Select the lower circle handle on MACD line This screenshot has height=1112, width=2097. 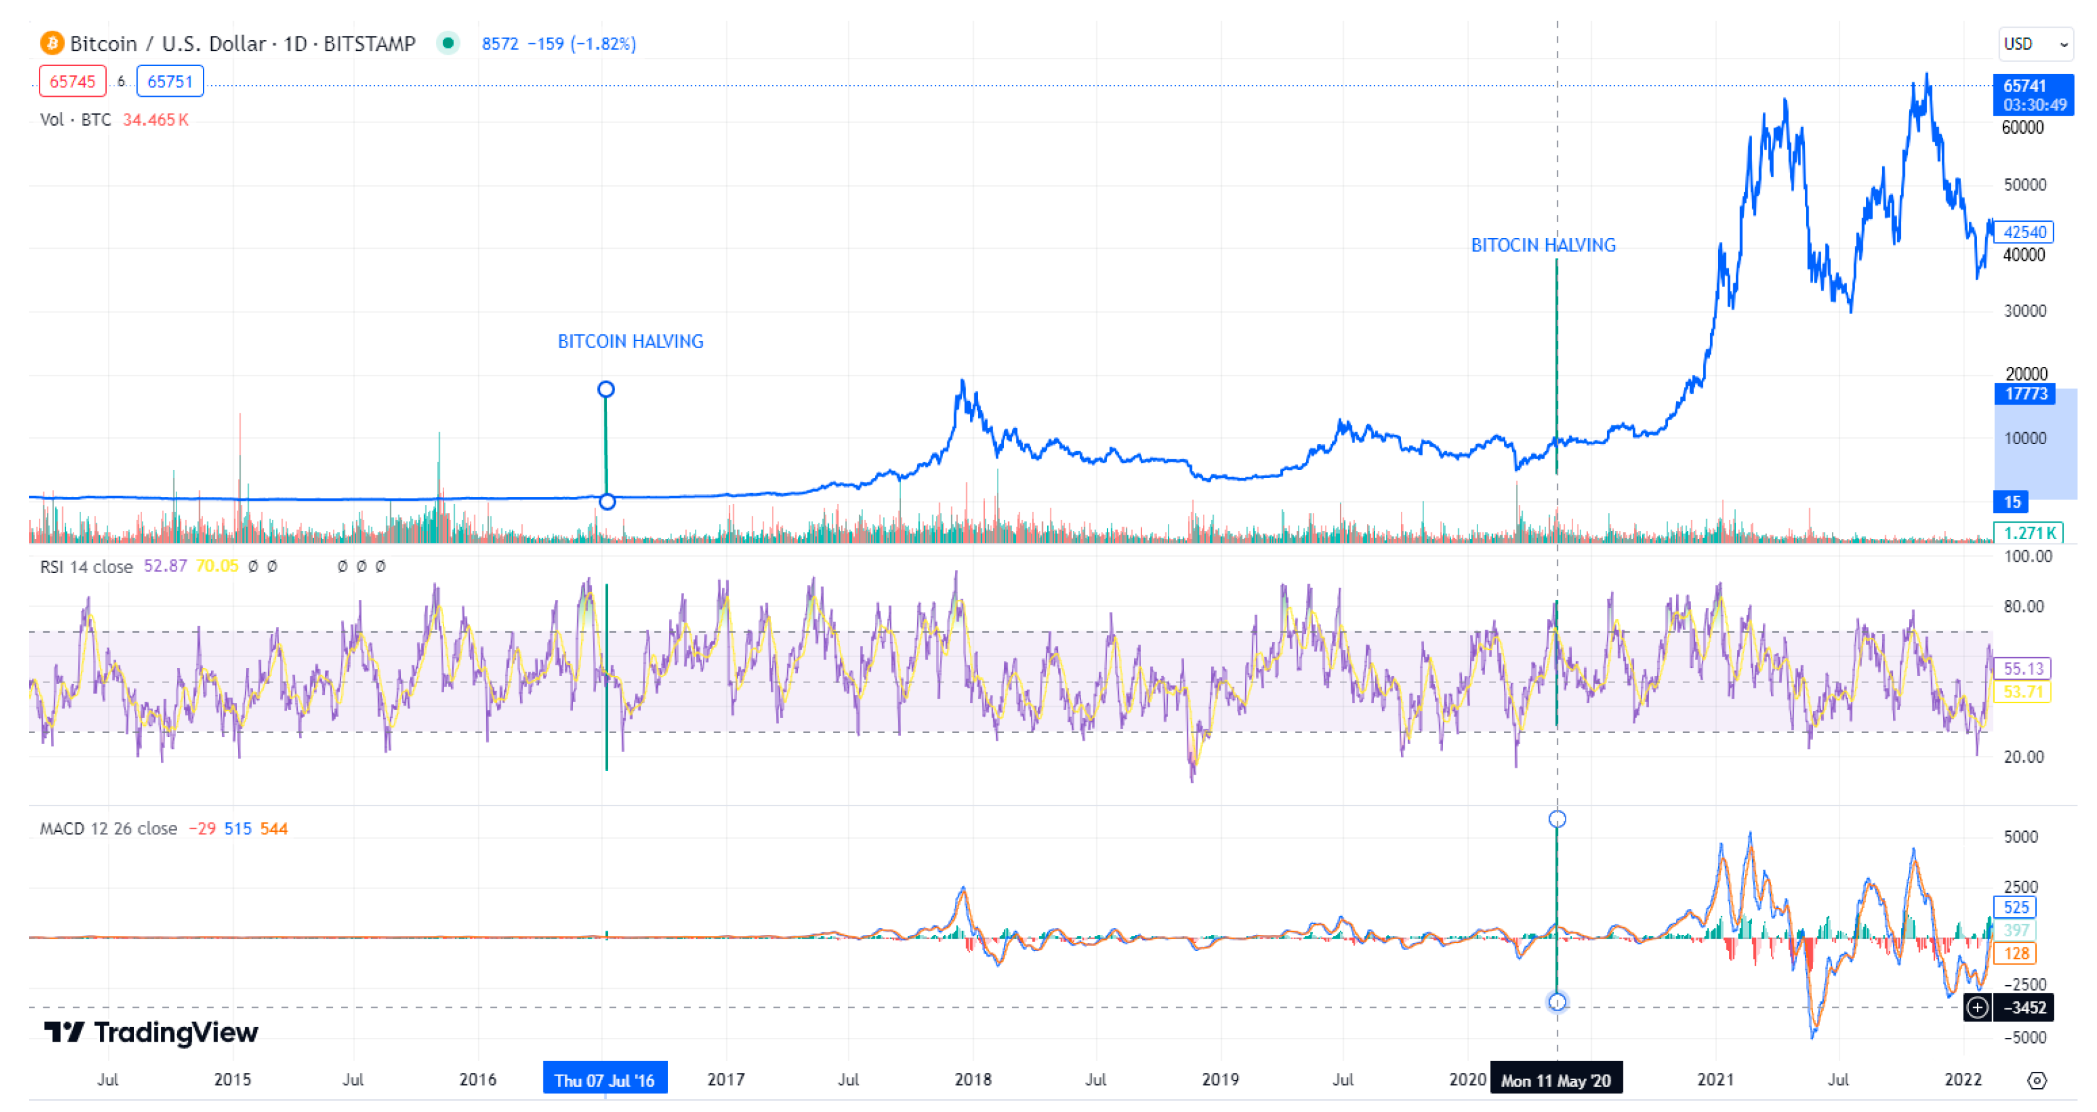click(x=1557, y=1002)
